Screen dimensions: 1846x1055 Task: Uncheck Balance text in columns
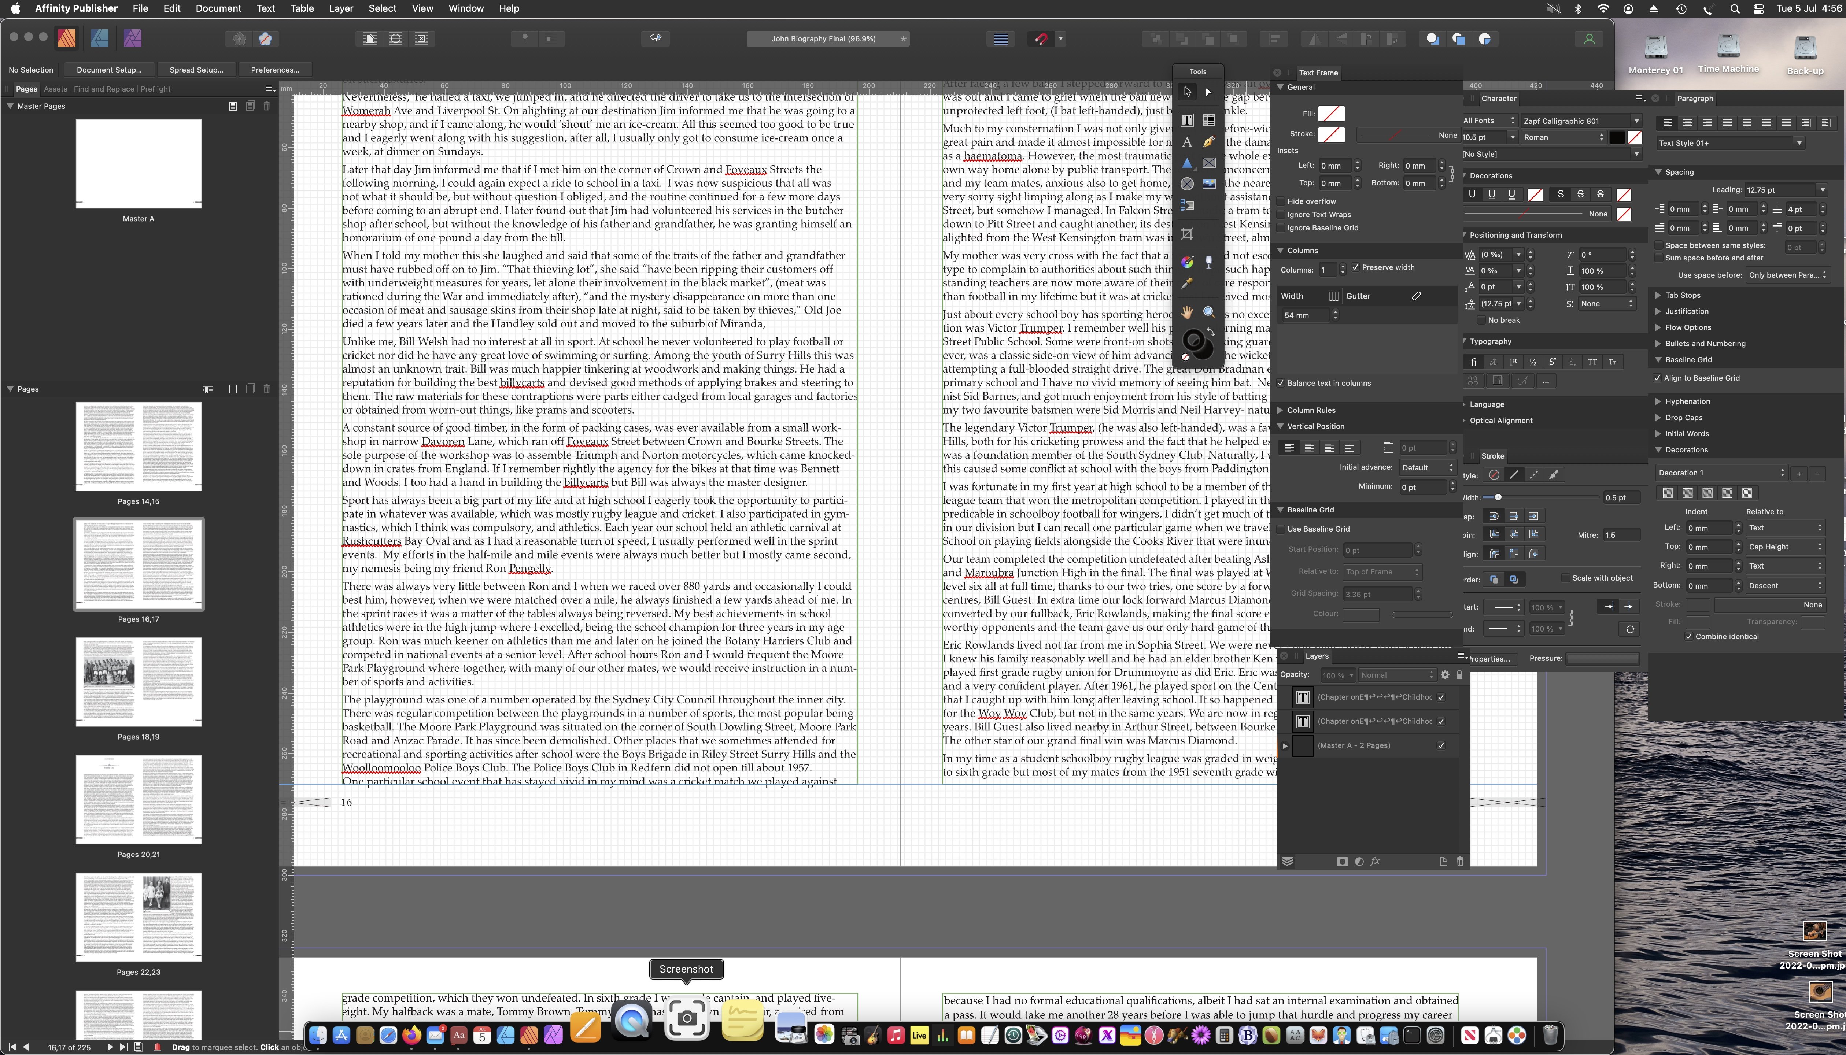(x=1281, y=382)
